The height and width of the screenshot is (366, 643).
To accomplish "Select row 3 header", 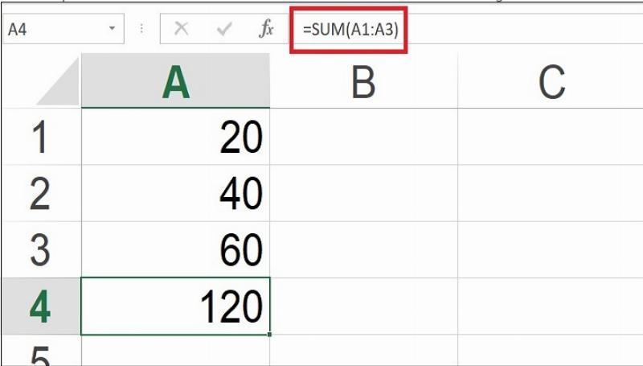I will tap(41, 249).
